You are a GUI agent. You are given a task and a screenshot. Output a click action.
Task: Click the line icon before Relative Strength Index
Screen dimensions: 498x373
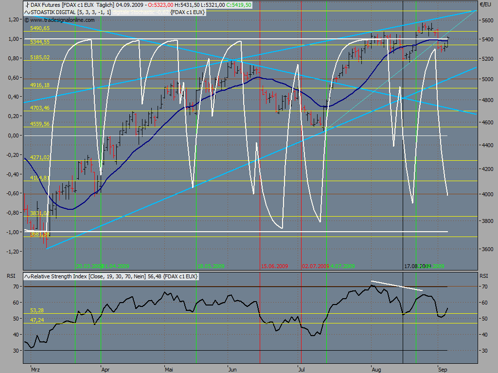(x=27, y=276)
